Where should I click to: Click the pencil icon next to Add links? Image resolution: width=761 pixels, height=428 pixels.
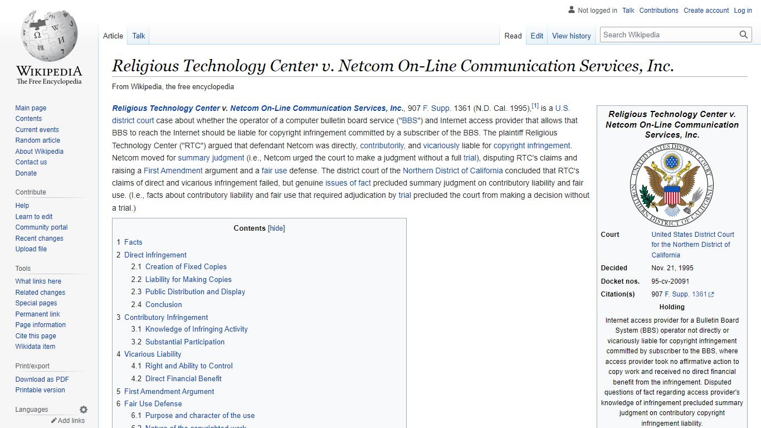(x=54, y=421)
